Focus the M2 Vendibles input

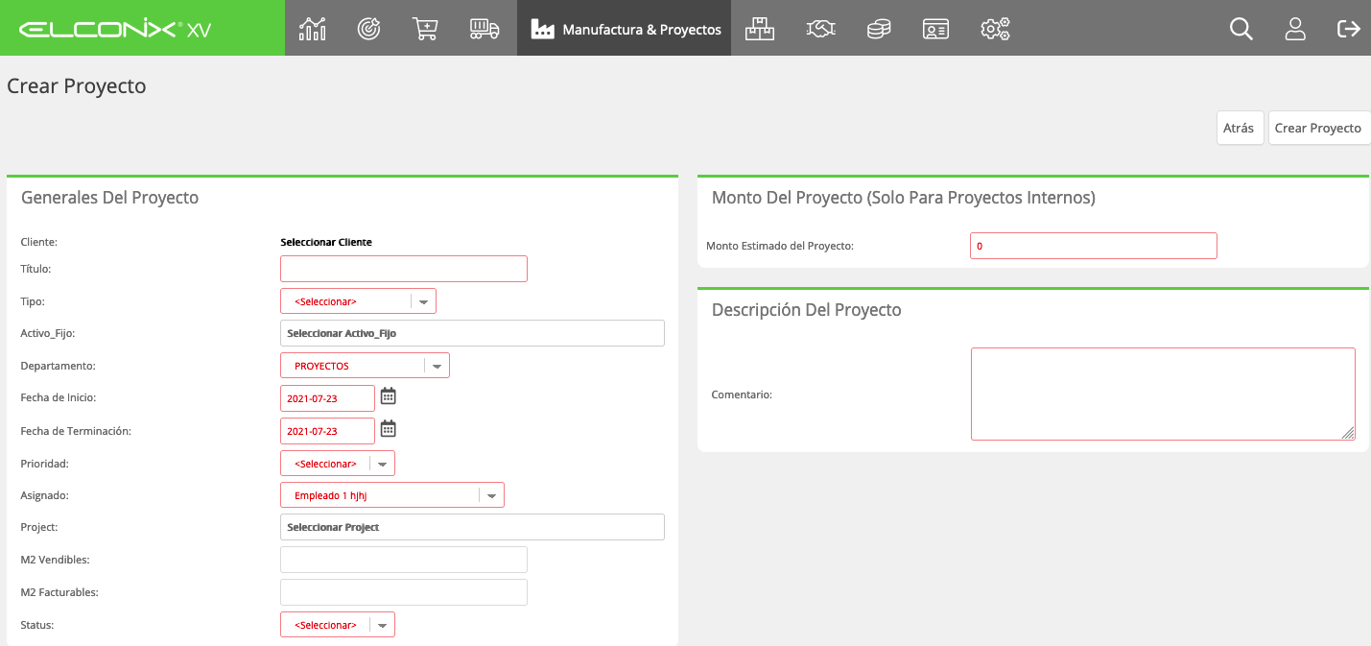tap(404, 560)
